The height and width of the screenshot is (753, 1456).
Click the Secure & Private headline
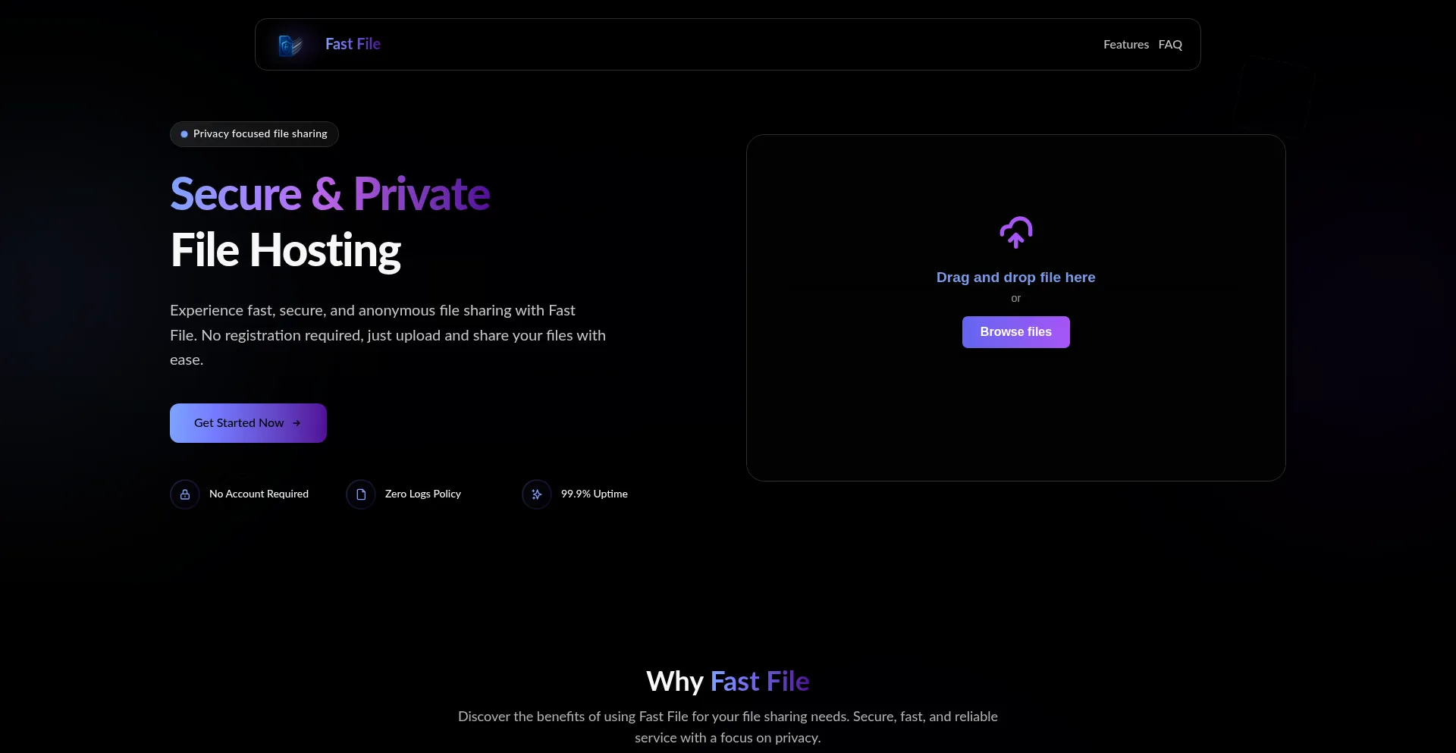pos(330,194)
